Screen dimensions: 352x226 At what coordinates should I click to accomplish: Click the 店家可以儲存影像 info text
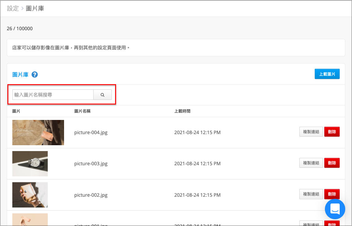(x=71, y=48)
